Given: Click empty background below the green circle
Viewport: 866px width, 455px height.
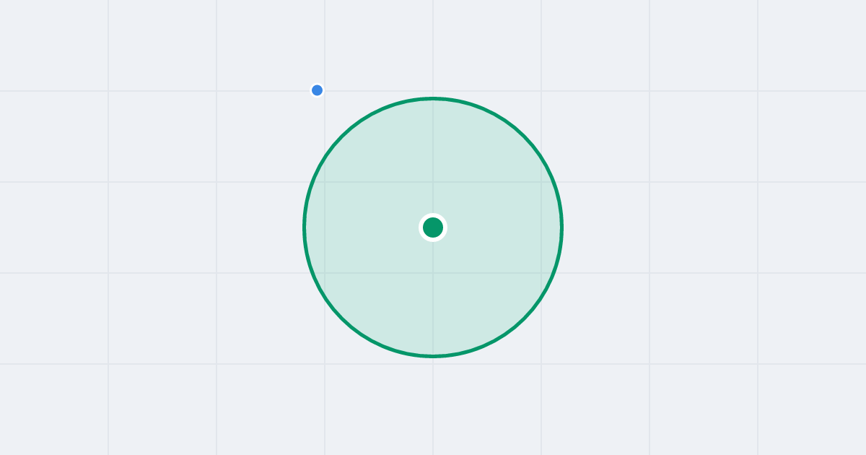Looking at the screenshot, I should [433, 408].
